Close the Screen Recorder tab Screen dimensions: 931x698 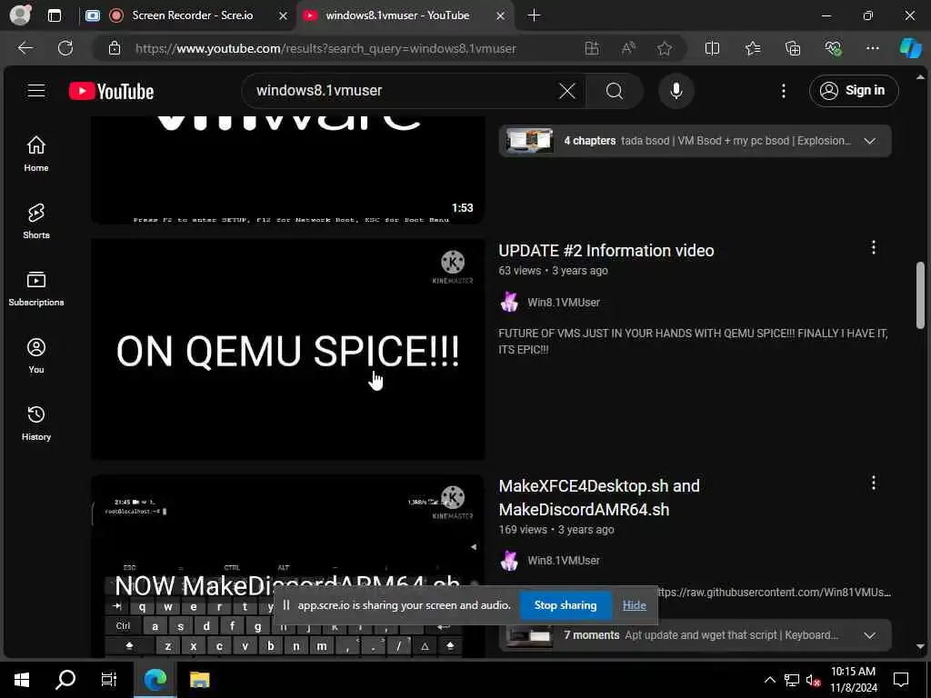coord(284,16)
